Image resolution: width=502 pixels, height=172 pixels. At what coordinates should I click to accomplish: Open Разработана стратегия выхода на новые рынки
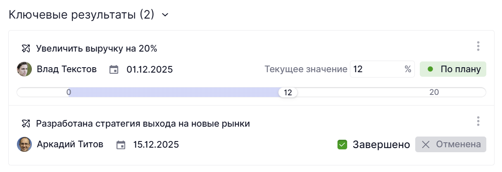click(x=143, y=123)
